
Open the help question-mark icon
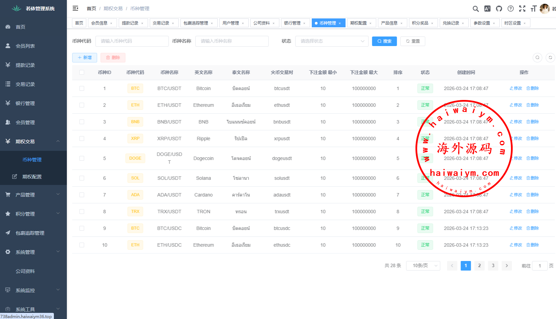(x=511, y=9)
